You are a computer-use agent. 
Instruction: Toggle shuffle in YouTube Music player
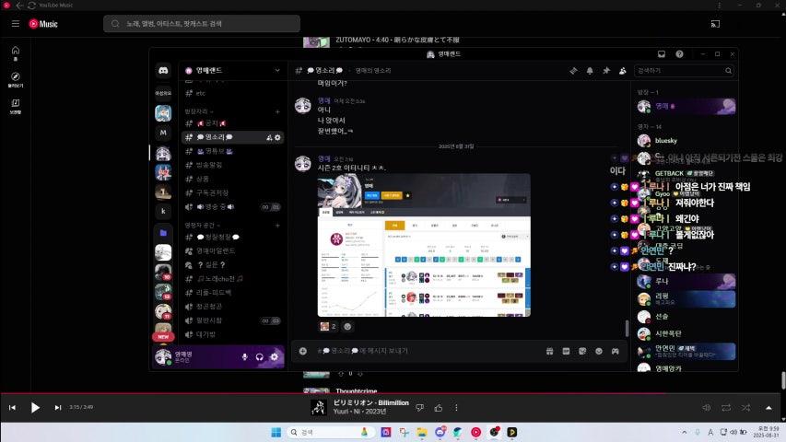coord(745,407)
